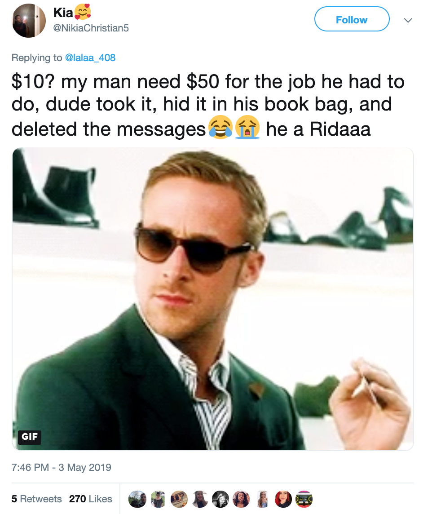
Task: View the 270 Likes list
Action: tap(90, 499)
